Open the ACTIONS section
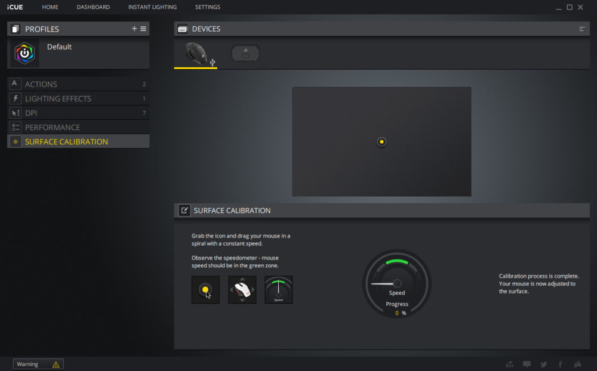Viewport: 597px width, 371px height. pyautogui.click(x=78, y=84)
